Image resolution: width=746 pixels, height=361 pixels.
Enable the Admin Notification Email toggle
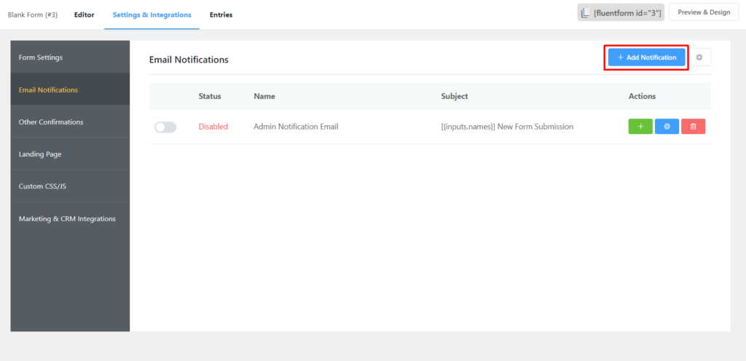165,127
